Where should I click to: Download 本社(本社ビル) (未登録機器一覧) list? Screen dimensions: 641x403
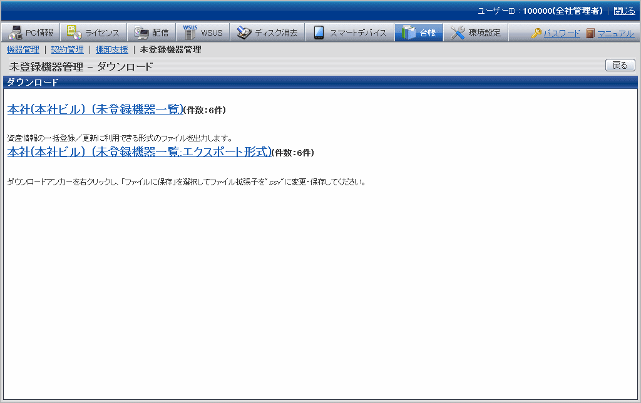point(95,109)
